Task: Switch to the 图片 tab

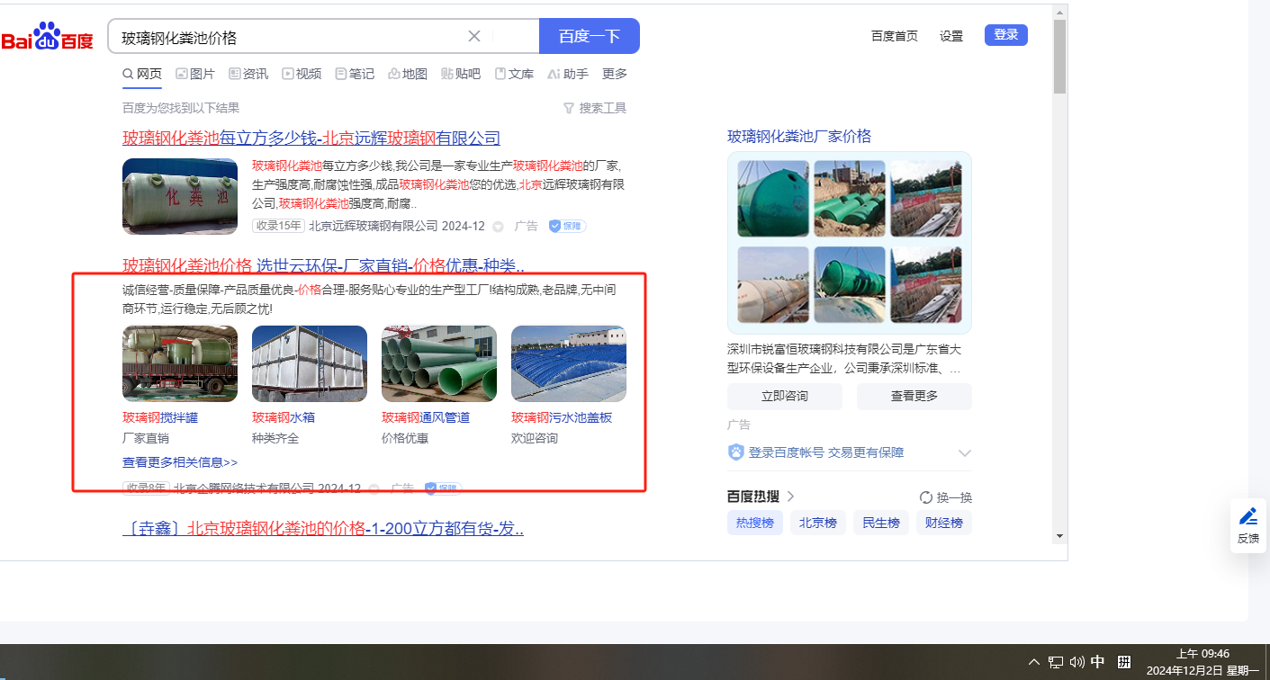Action: (x=195, y=74)
